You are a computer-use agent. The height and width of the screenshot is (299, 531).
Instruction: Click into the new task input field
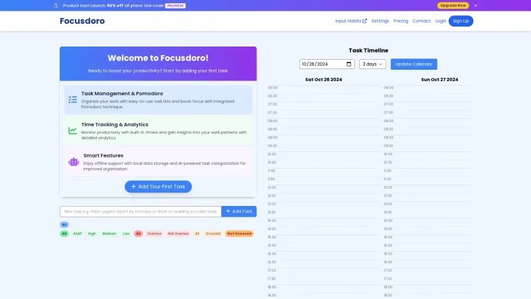point(141,211)
